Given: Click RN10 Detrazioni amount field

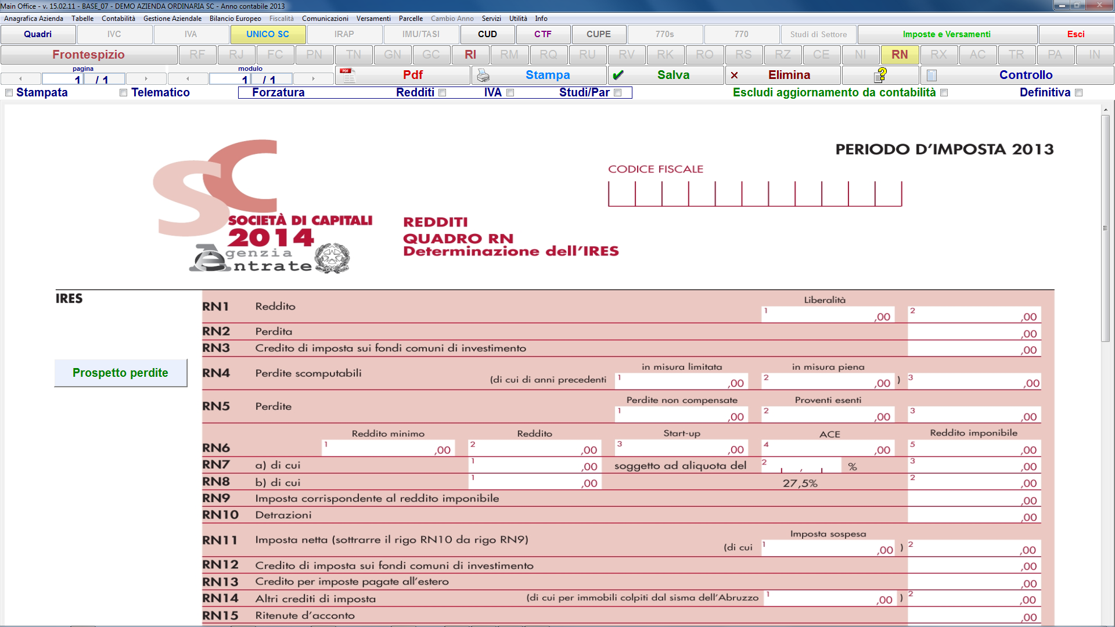Looking at the screenshot, I should (x=974, y=516).
